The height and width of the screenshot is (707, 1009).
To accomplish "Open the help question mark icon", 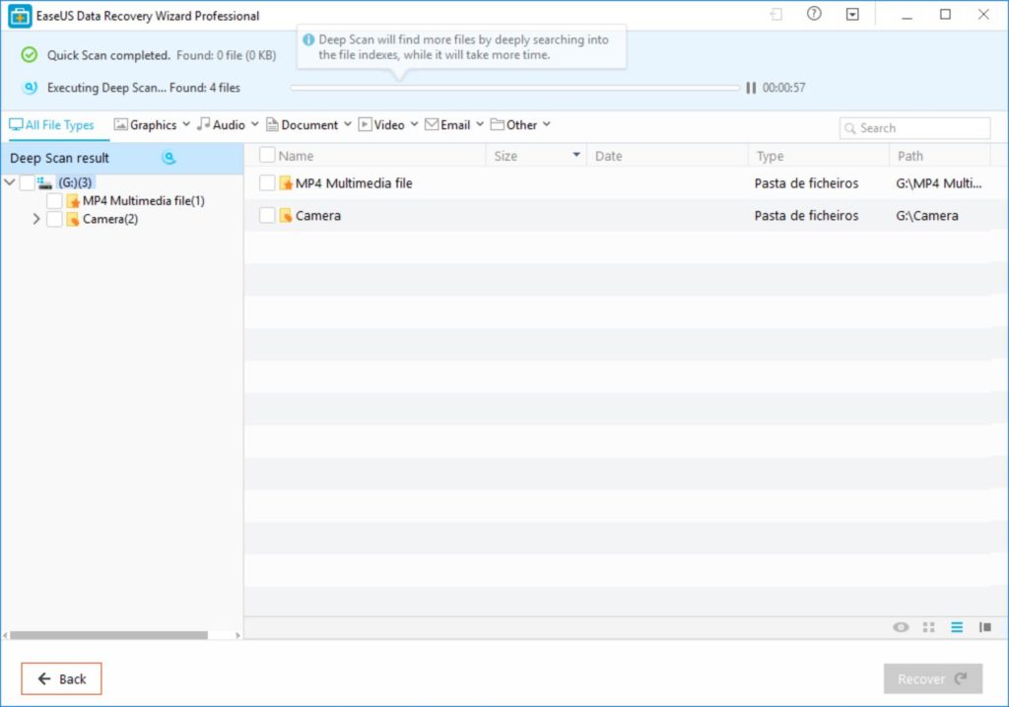I will pos(814,14).
